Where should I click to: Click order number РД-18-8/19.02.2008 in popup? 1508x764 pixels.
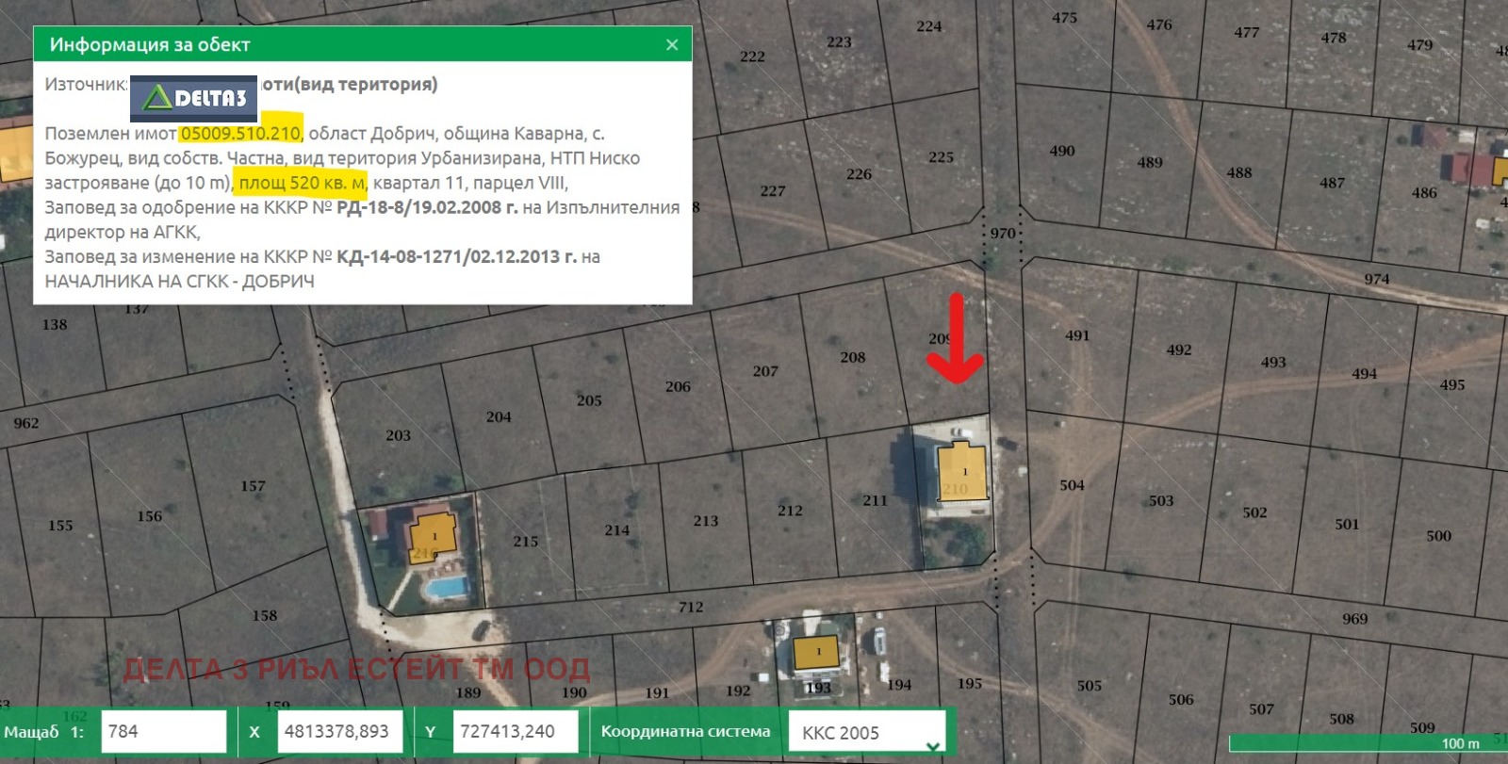point(427,207)
